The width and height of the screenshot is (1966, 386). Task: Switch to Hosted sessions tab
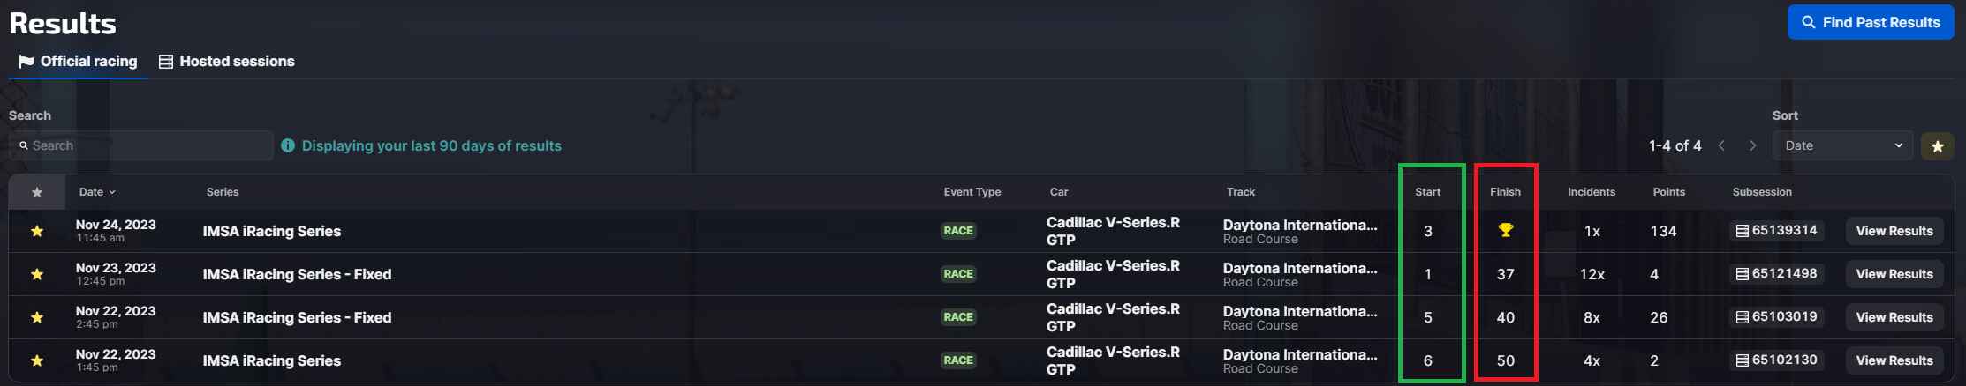[x=227, y=62]
